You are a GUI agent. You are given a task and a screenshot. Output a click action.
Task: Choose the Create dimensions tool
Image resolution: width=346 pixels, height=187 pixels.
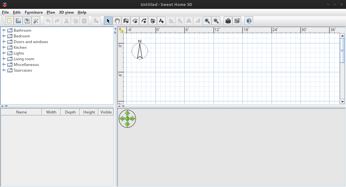(x=152, y=21)
